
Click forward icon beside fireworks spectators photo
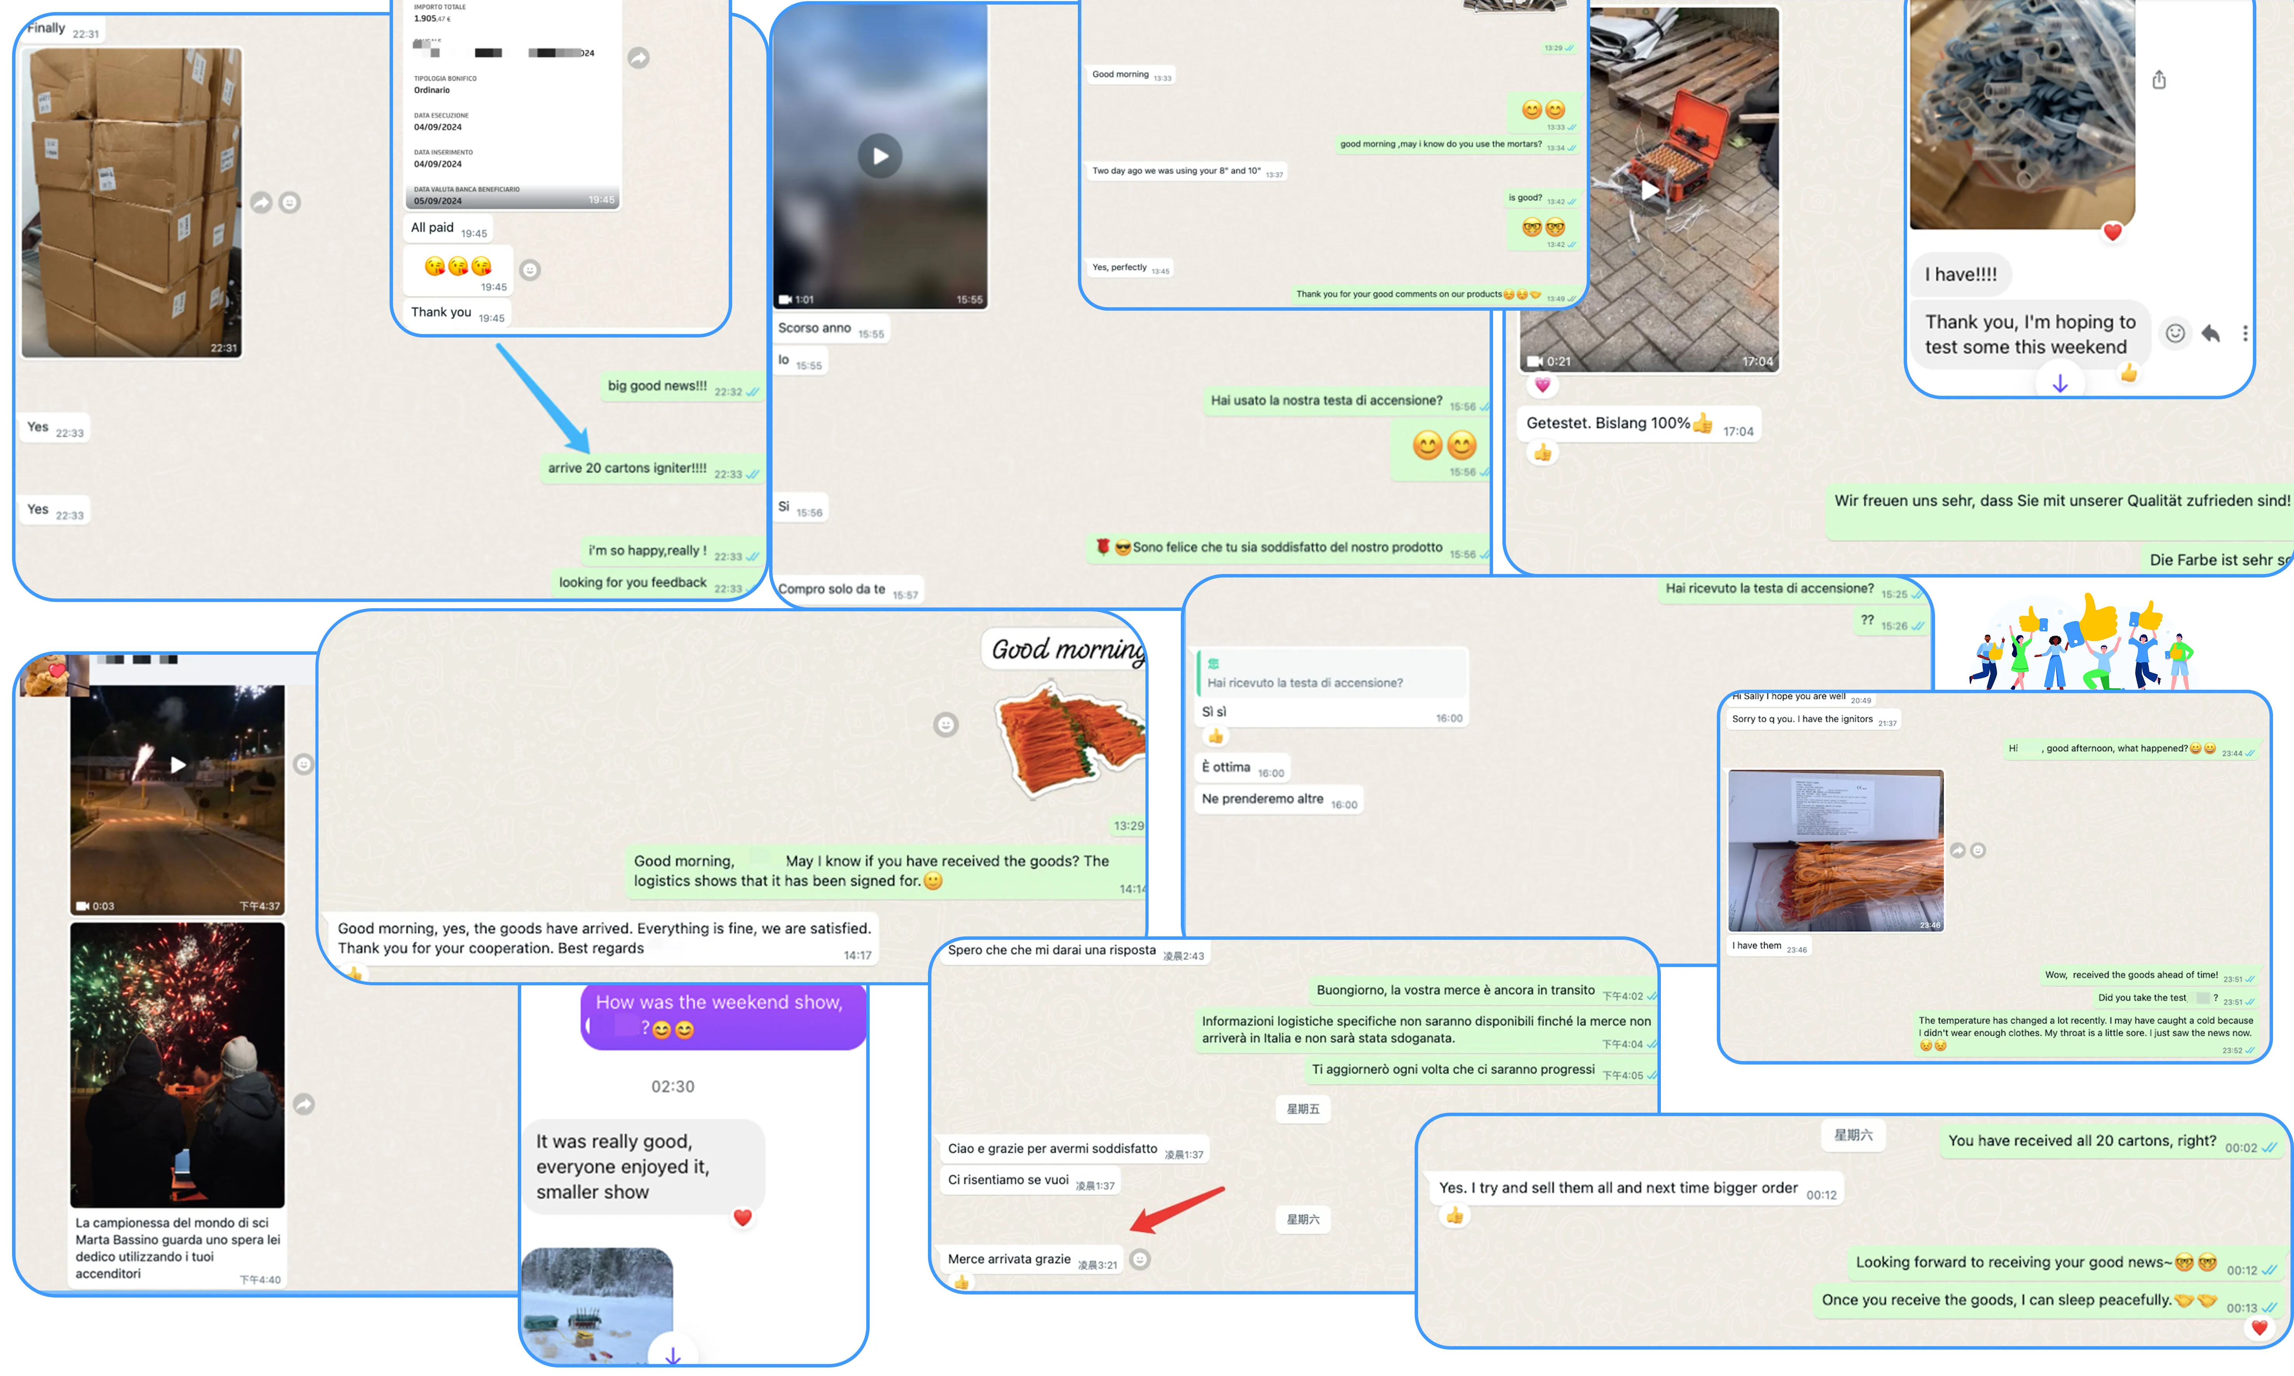tap(304, 1103)
